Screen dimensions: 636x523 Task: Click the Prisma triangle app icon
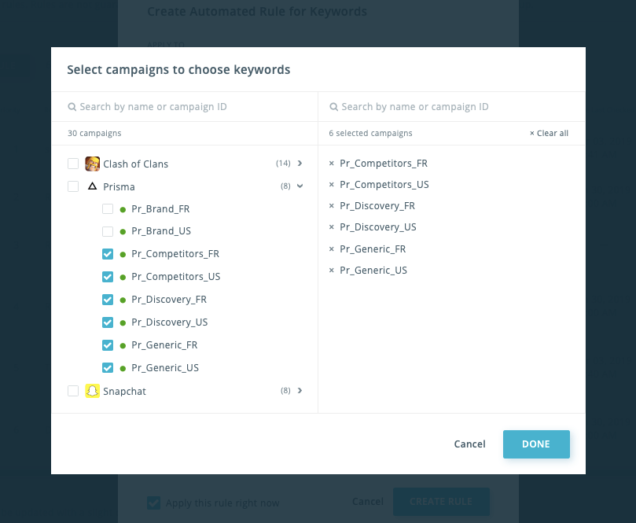93,187
